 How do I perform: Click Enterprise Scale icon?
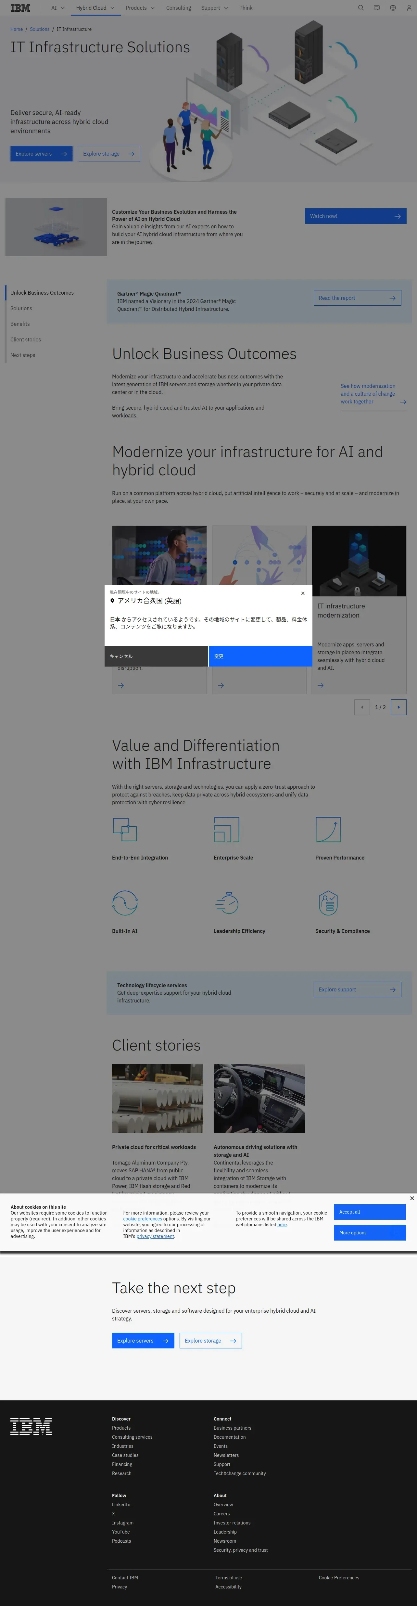click(226, 830)
